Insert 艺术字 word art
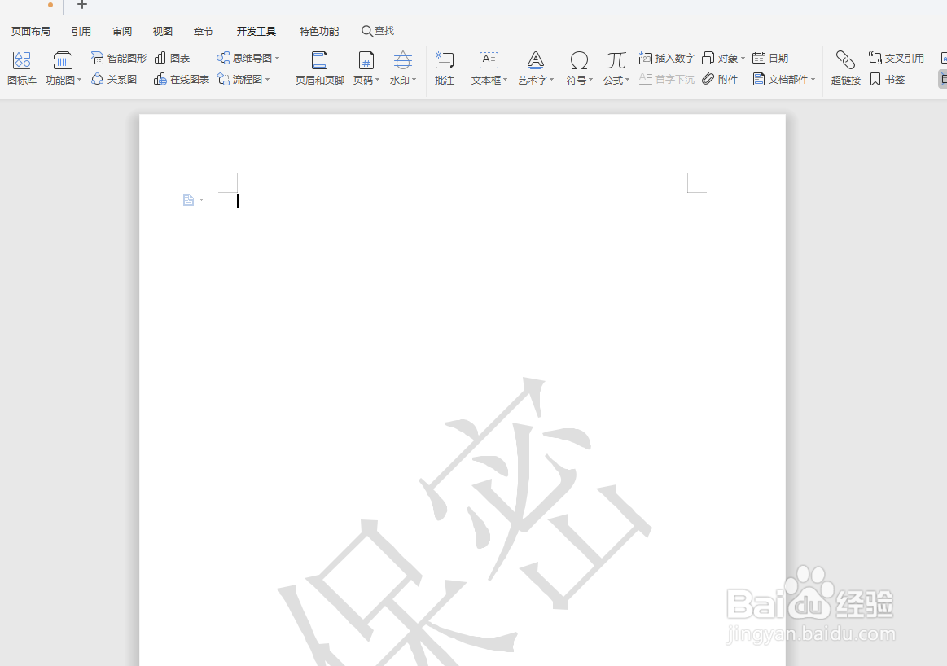Image resolution: width=947 pixels, height=666 pixels. pyautogui.click(x=535, y=68)
